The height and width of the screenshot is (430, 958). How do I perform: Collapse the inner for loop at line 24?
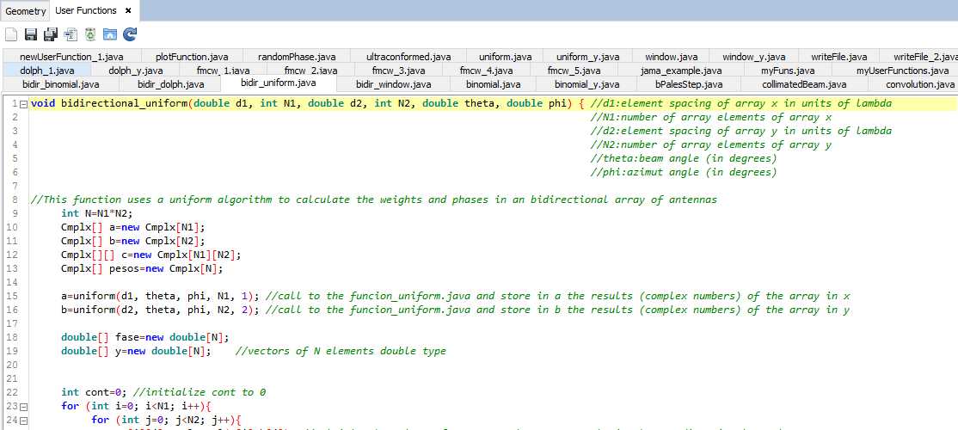click(x=23, y=420)
